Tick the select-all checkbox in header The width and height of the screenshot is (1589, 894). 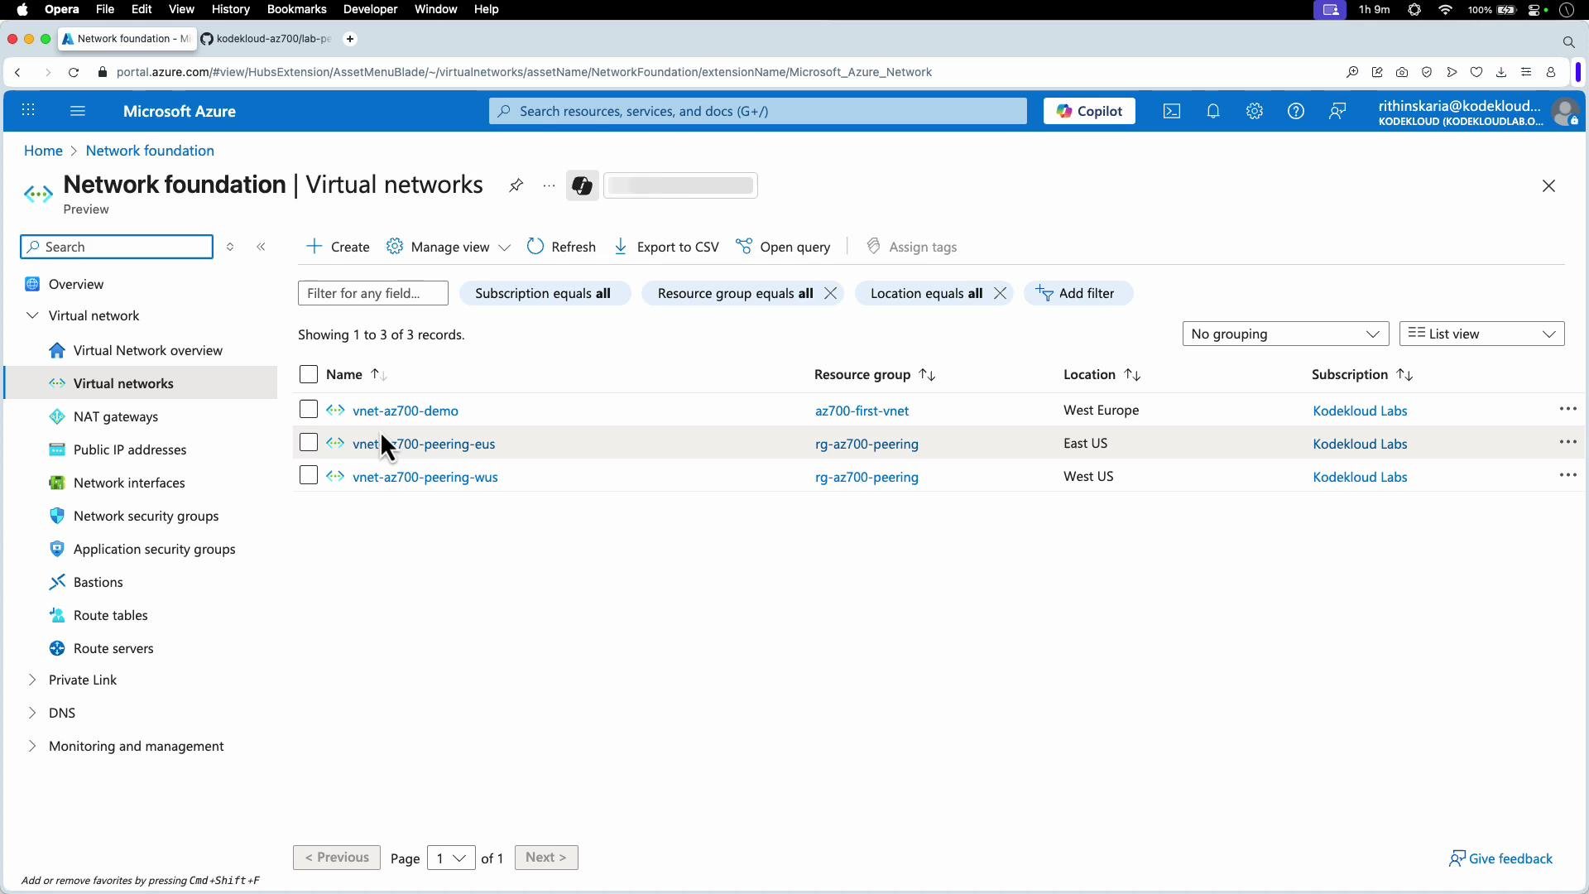tap(309, 374)
